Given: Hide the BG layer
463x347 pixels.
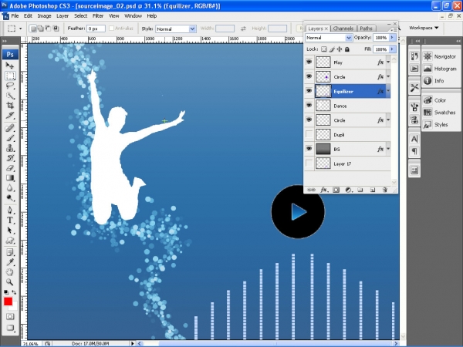Looking at the screenshot, I should tap(309, 149).
